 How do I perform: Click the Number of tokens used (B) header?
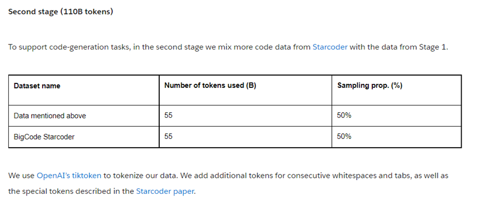(210, 86)
